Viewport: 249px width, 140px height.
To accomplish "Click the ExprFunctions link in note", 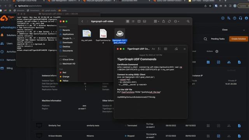I will pos(128,92).
